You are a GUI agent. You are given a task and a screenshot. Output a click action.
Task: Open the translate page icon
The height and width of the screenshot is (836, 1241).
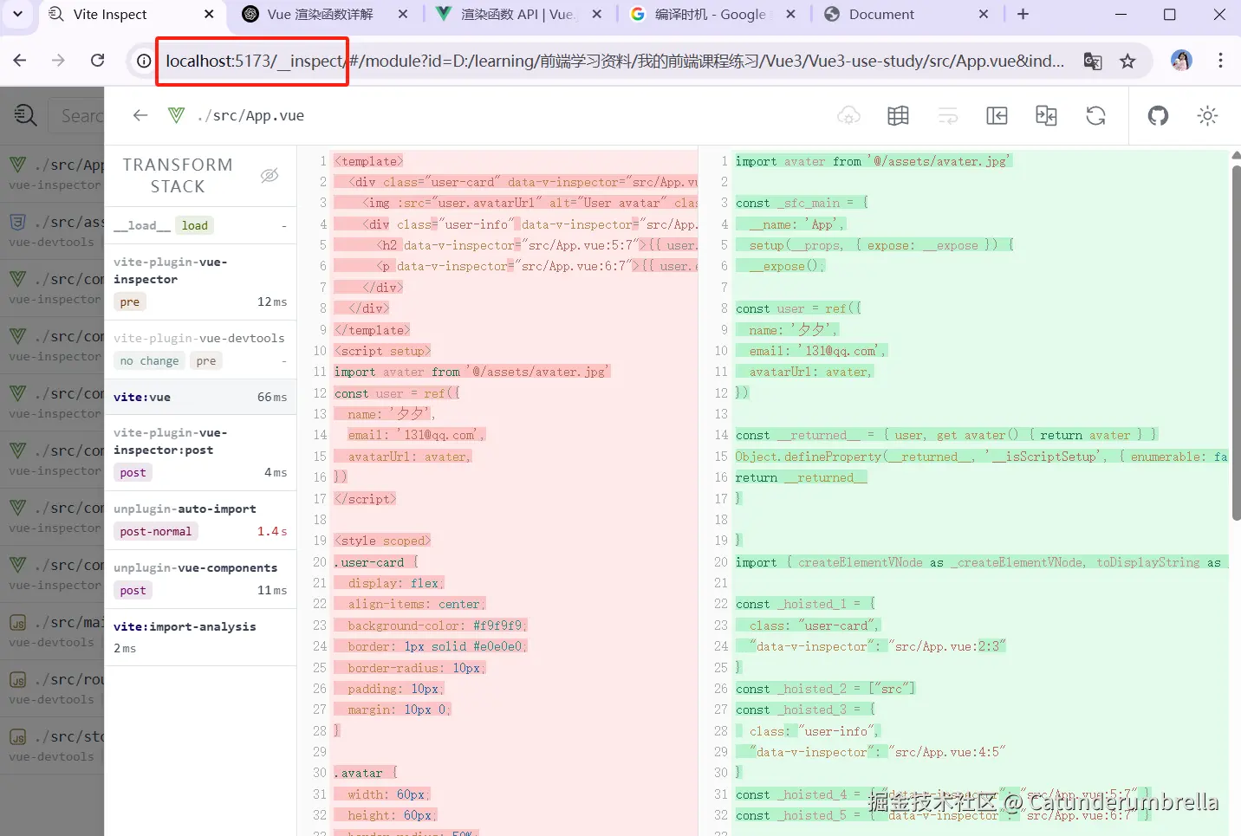[x=1093, y=61]
